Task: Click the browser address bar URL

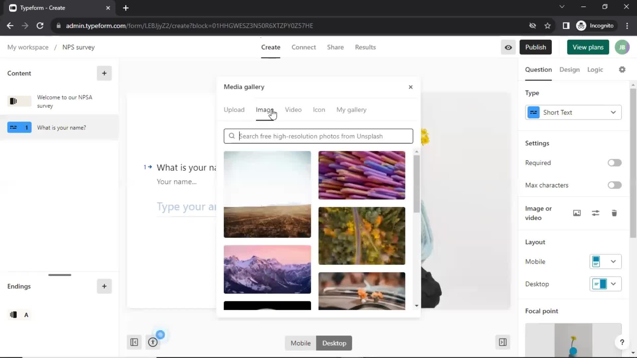Action: pos(189,26)
